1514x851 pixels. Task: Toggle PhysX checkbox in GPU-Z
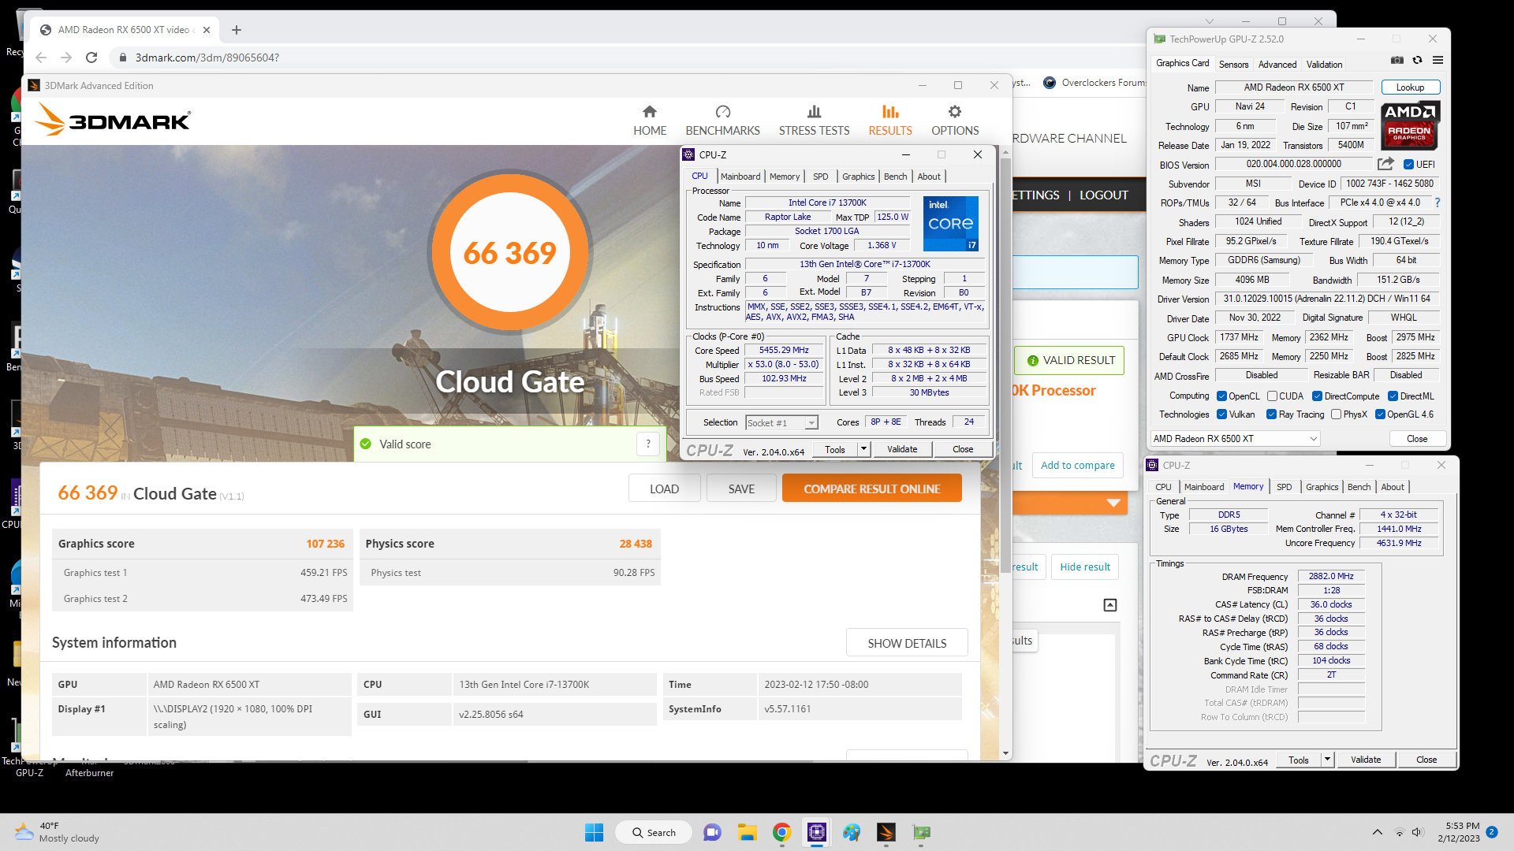coord(1336,414)
